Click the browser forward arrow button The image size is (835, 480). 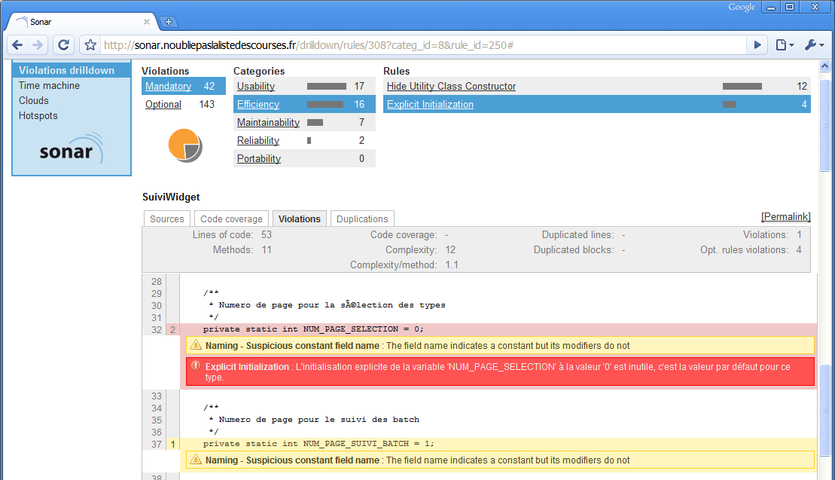coord(38,45)
